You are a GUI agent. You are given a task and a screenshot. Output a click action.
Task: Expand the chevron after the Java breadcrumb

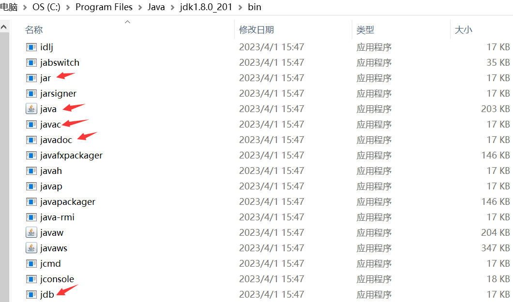coord(172,8)
